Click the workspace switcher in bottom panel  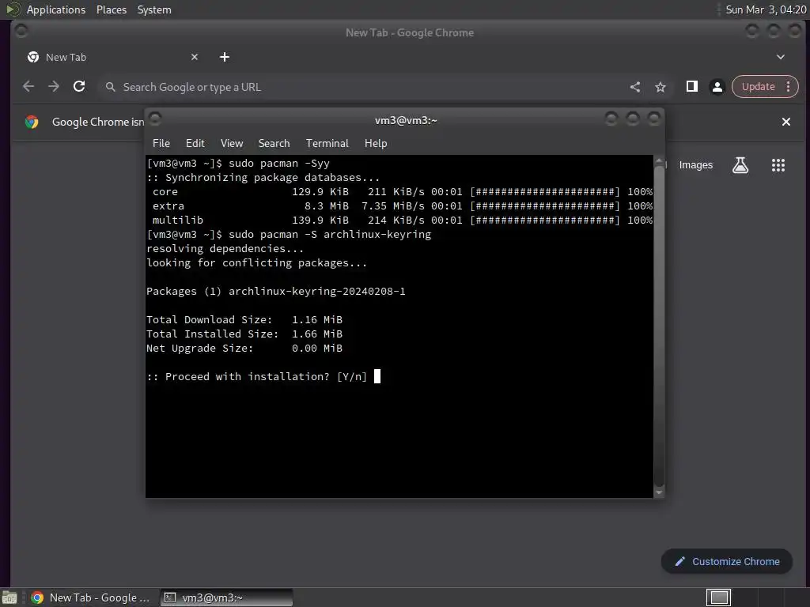click(718, 598)
